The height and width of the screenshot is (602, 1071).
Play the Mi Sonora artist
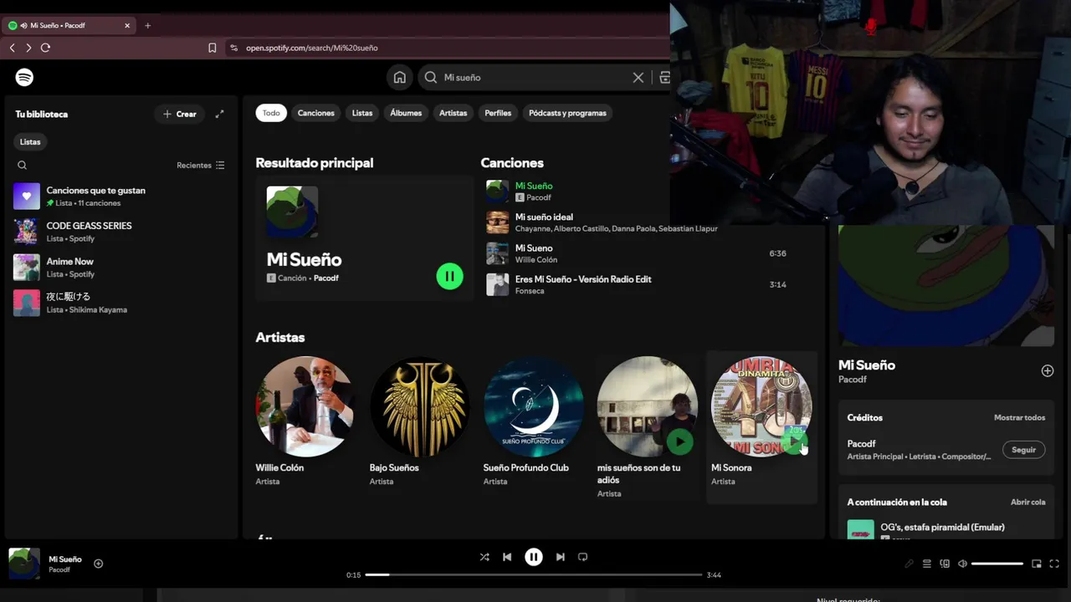coord(793,441)
